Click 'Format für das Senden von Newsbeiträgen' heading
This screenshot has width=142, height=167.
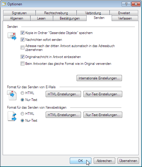tap(37, 107)
